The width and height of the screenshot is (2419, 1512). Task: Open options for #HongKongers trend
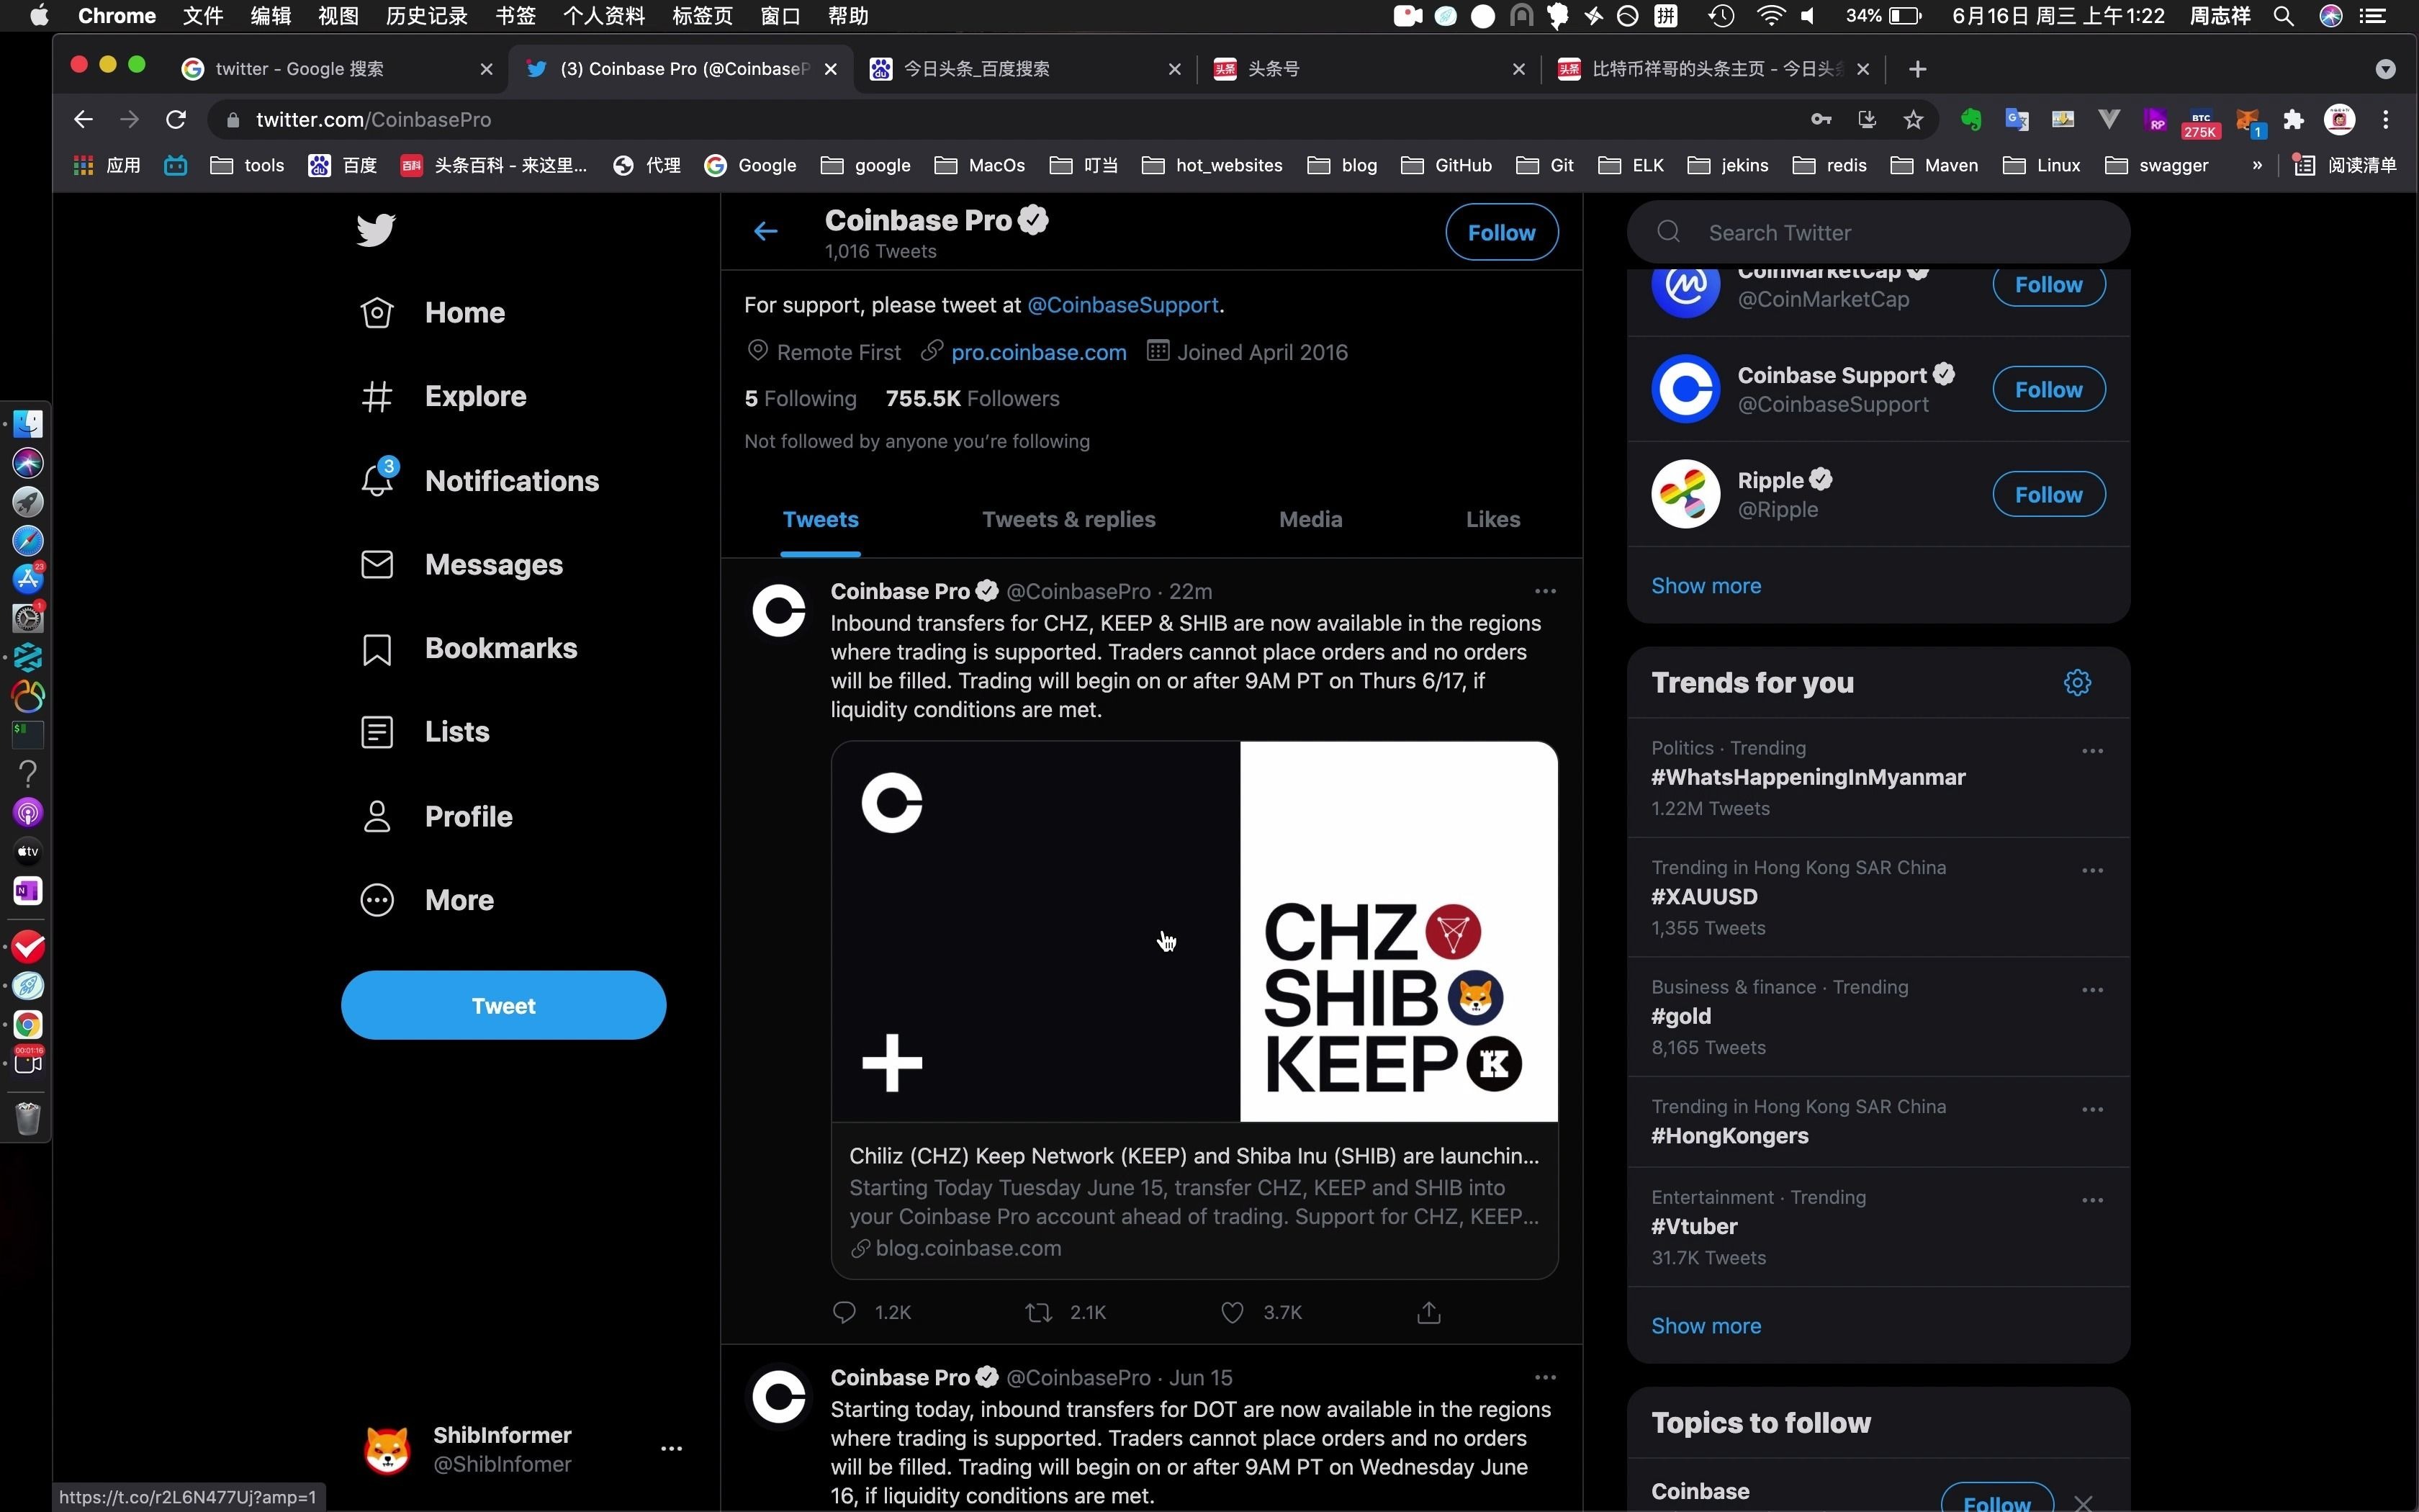[2092, 1109]
